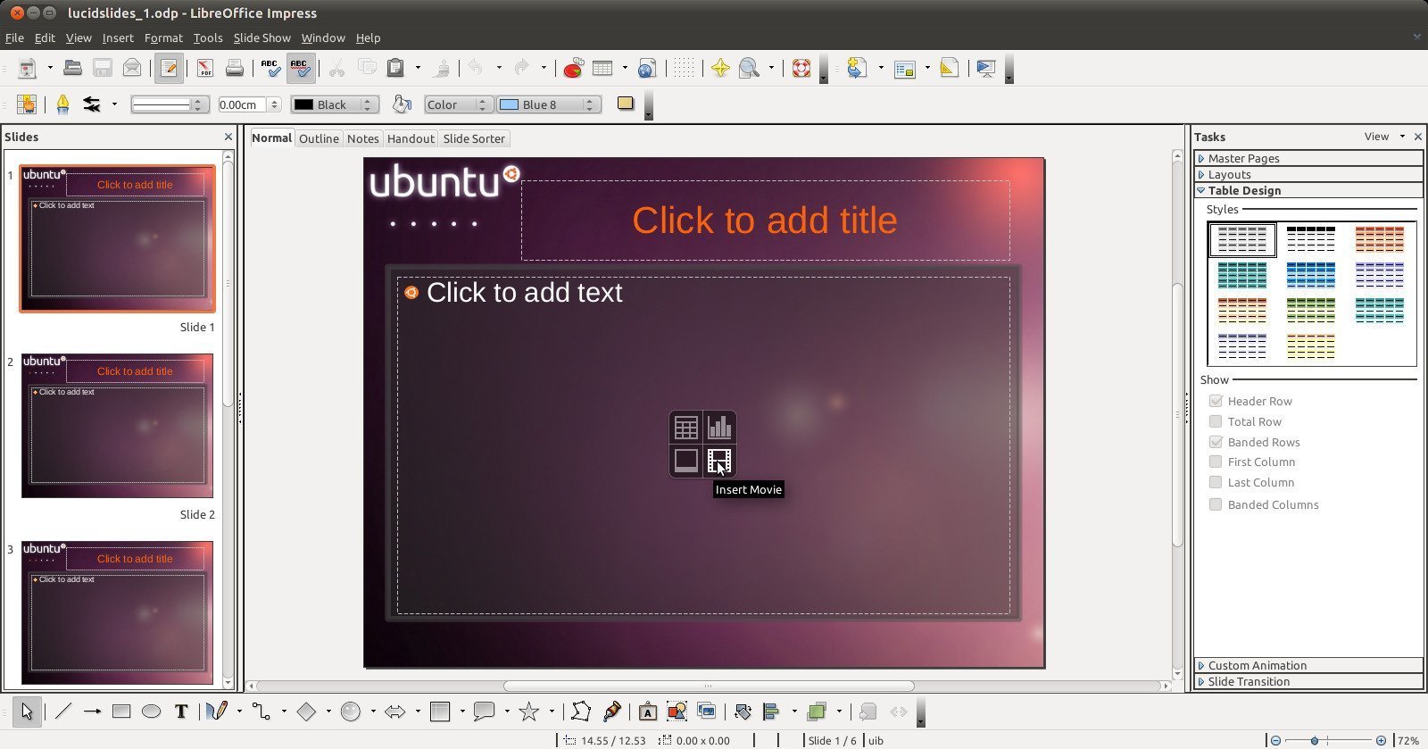The height and width of the screenshot is (749, 1428).
Task: Click the zoom slider handle
Action: (1315, 740)
